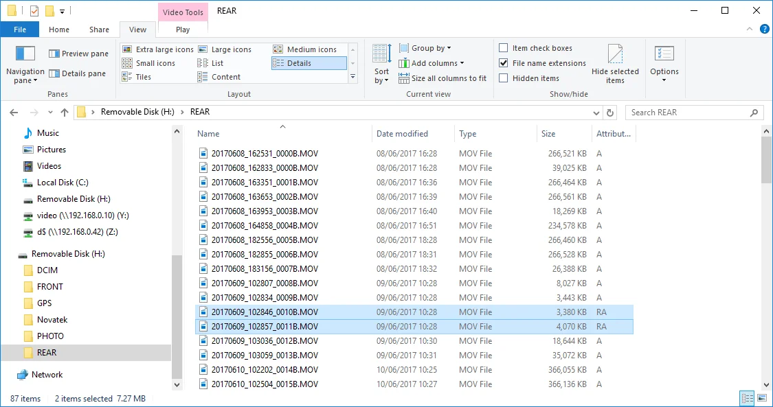The image size is (773, 407).
Task: Switch layout to Small icons
Action: 149,63
